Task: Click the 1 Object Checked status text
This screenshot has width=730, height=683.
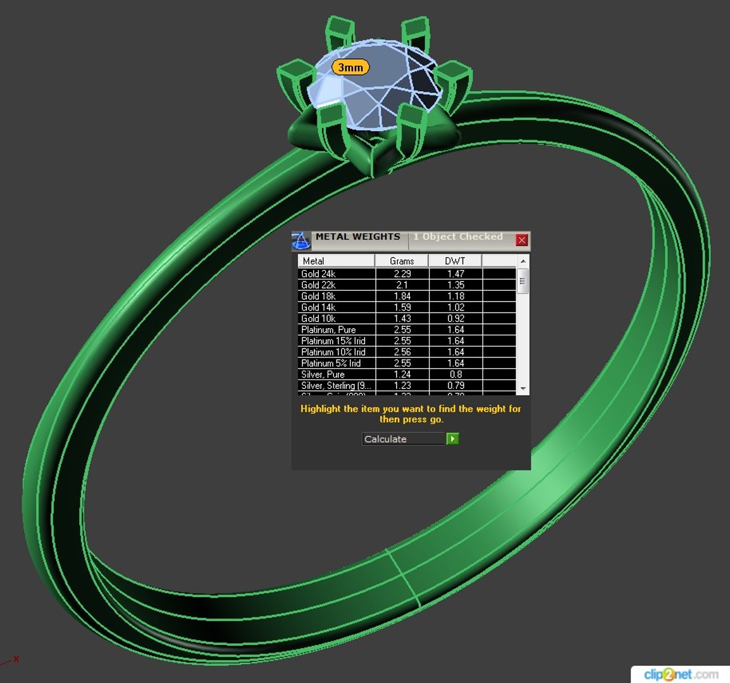Action: (458, 237)
